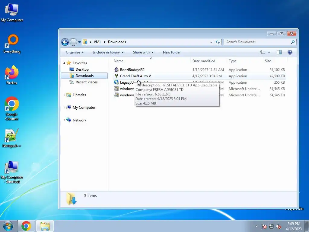Toggle the preview pane icon
The image size is (309, 232).
point(279,52)
